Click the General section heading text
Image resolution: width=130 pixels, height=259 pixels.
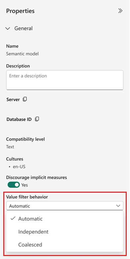(x=23, y=28)
